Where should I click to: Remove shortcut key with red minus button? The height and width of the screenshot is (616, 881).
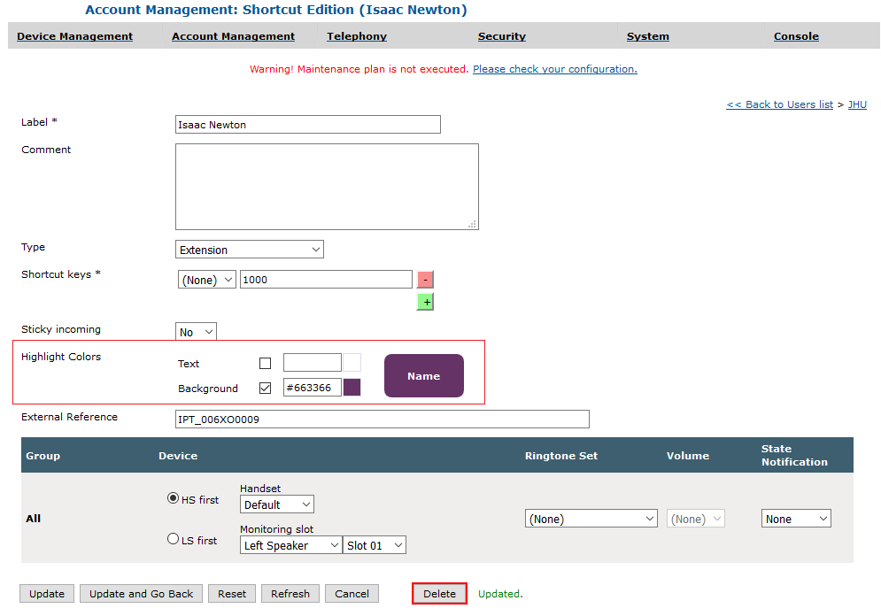click(x=425, y=280)
